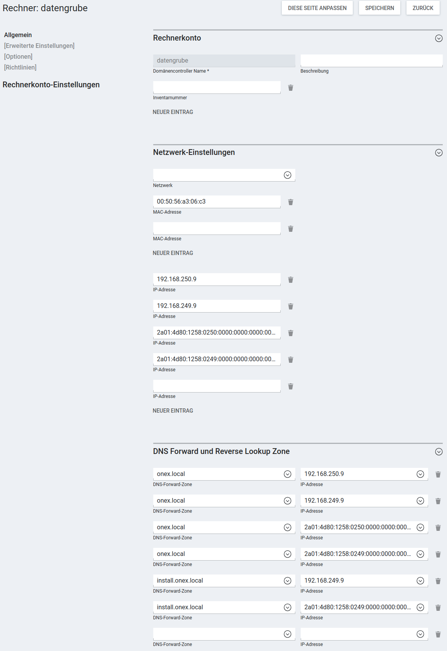Collapse the Netzwerk-Einstellungen section

pyautogui.click(x=439, y=153)
